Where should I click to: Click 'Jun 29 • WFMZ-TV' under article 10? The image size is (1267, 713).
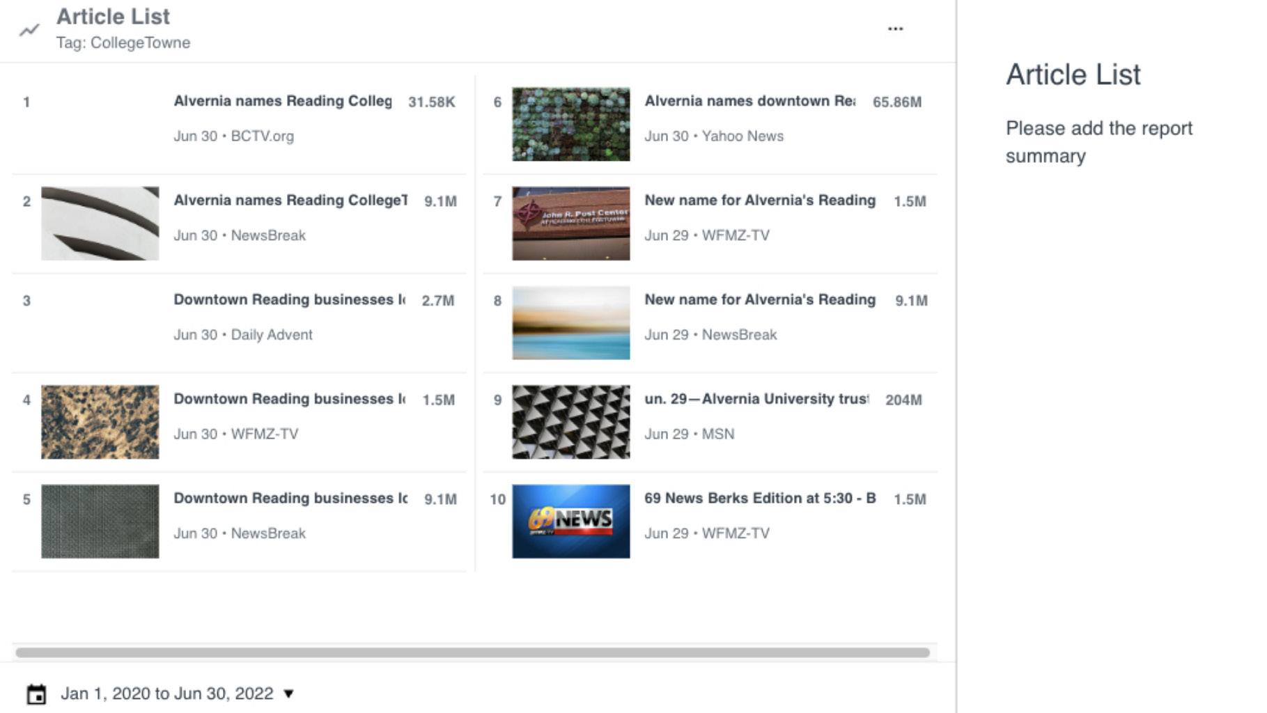click(707, 533)
